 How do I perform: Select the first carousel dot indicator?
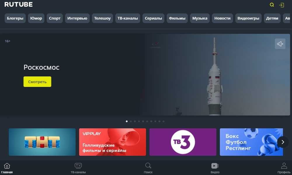(x=127, y=121)
